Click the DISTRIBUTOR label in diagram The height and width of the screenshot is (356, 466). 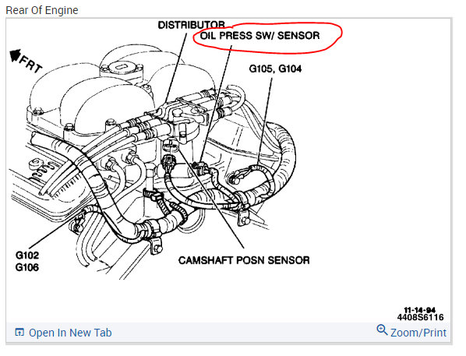pyautogui.click(x=192, y=25)
